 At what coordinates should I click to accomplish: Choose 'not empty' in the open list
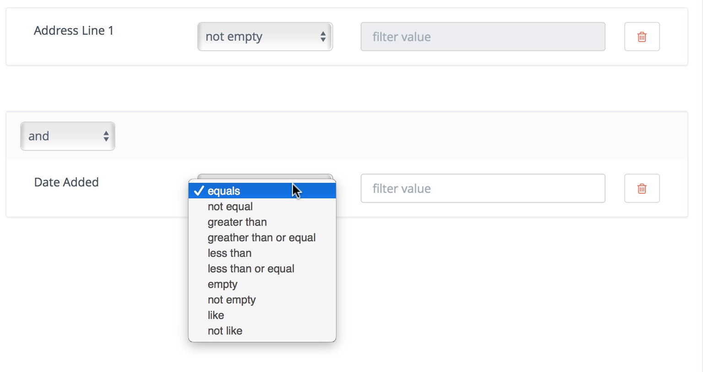(x=232, y=300)
